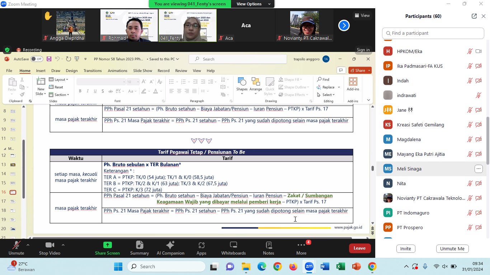Screen dimensions: 490x275
Task: Click the Share Screen icon
Action: coord(107,245)
